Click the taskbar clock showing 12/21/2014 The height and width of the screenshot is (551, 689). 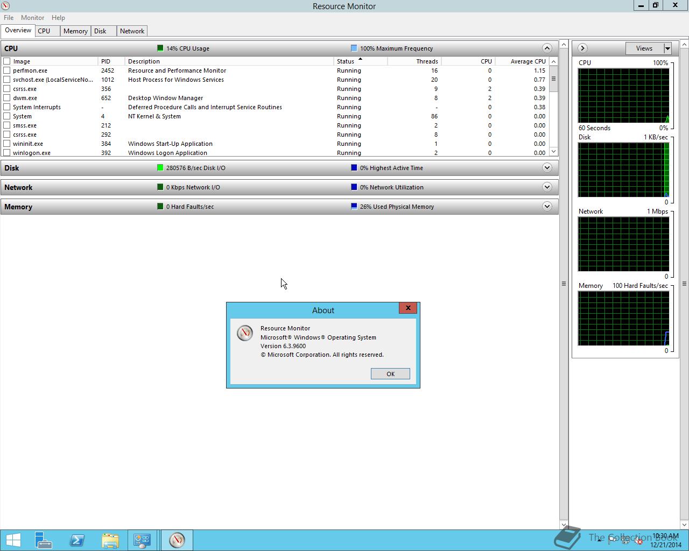pos(666,540)
